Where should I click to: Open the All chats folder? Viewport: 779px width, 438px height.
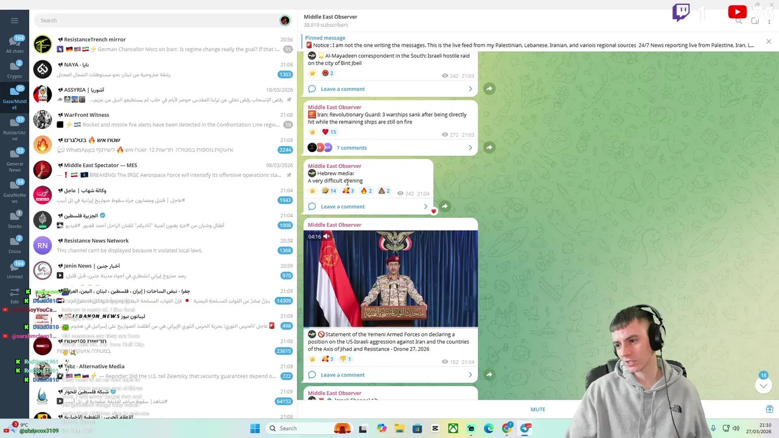pyautogui.click(x=15, y=43)
